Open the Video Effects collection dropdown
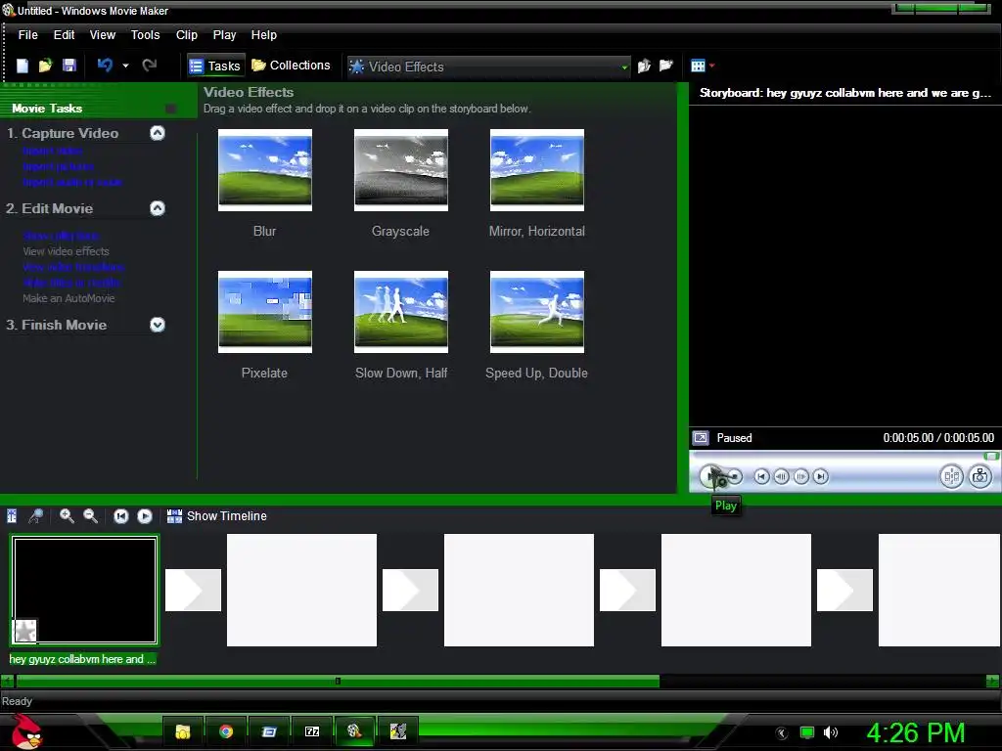1002x751 pixels. click(489, 66)
